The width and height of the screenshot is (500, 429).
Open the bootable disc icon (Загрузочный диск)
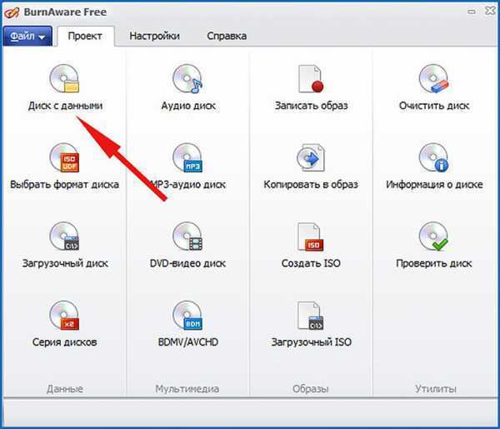pyautogui.click(x=64, y=237)
